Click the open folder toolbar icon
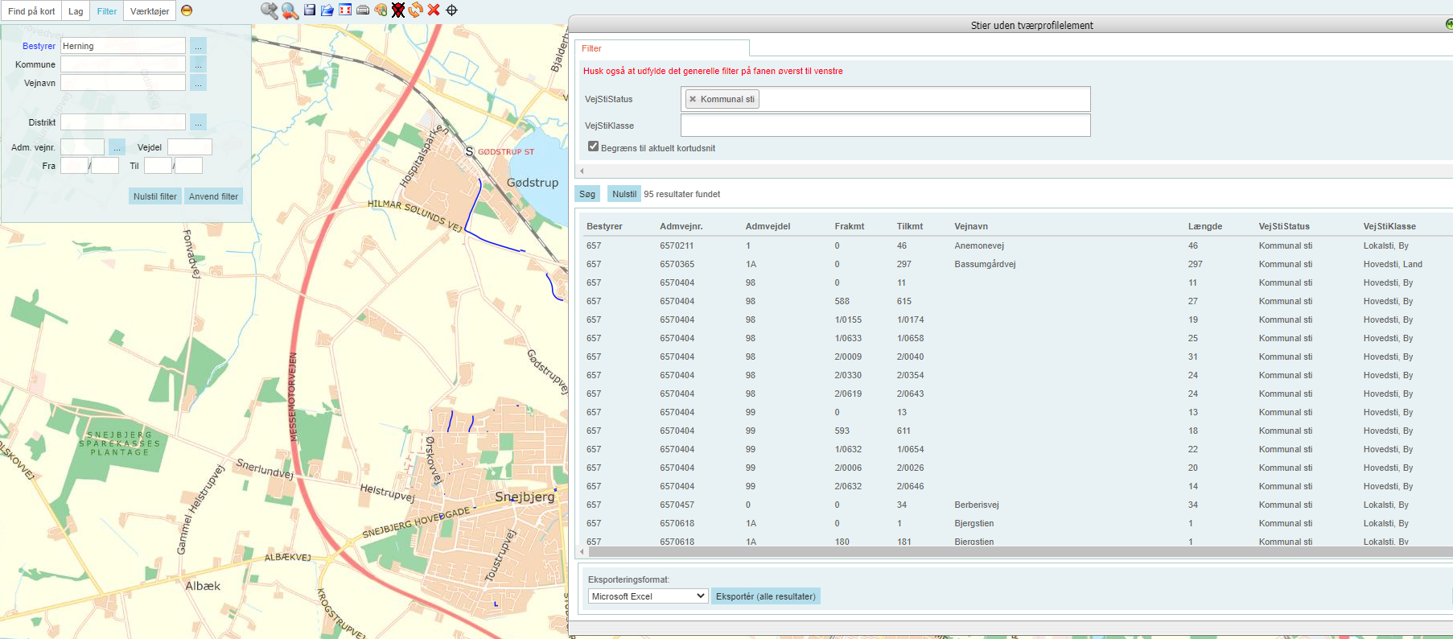Viewport: 1453px width, 639px height. click(x=327, y=10)
